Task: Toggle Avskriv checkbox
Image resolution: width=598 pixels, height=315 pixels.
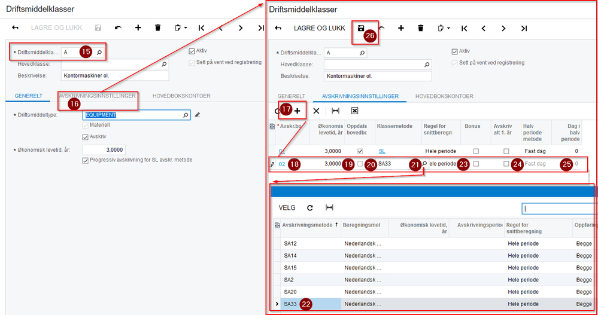Action: click(x=86, y=137)
